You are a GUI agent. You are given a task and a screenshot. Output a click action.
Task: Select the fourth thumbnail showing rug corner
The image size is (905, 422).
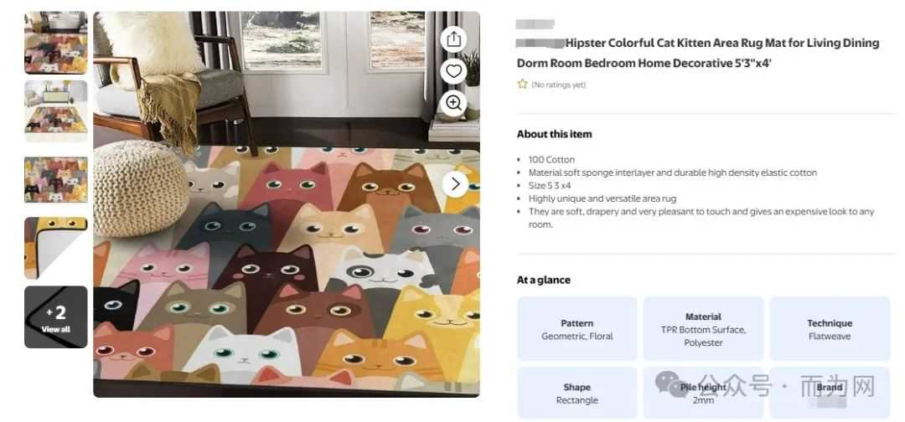pos(56,248)
